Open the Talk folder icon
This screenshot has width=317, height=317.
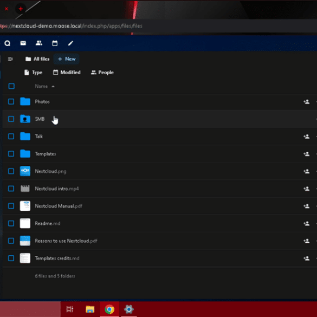click(25, 136)
